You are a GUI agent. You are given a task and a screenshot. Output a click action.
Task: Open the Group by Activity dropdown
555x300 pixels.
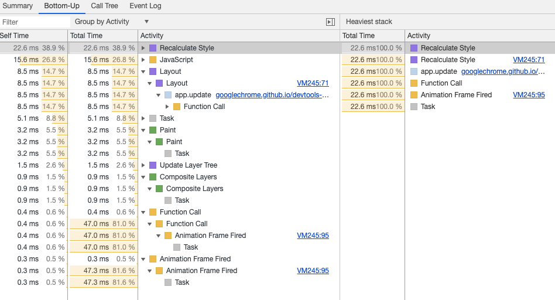[x=111, y=22]
